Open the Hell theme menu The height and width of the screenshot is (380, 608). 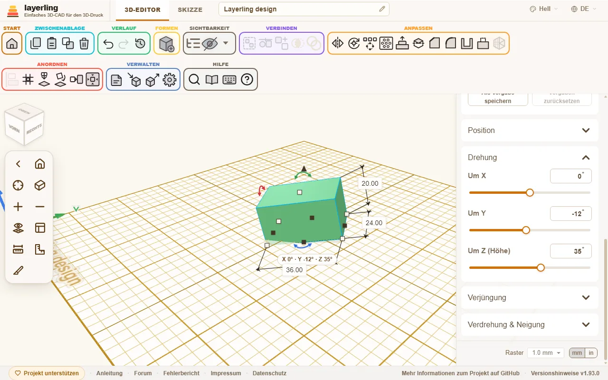coord(544,9)
